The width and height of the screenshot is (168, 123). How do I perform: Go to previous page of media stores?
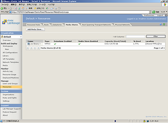point(31,48)
